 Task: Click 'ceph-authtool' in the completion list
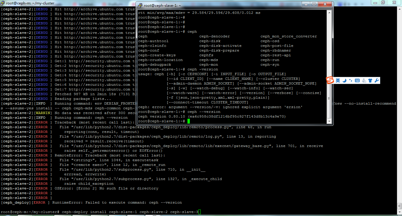click(x=153, y=41)
